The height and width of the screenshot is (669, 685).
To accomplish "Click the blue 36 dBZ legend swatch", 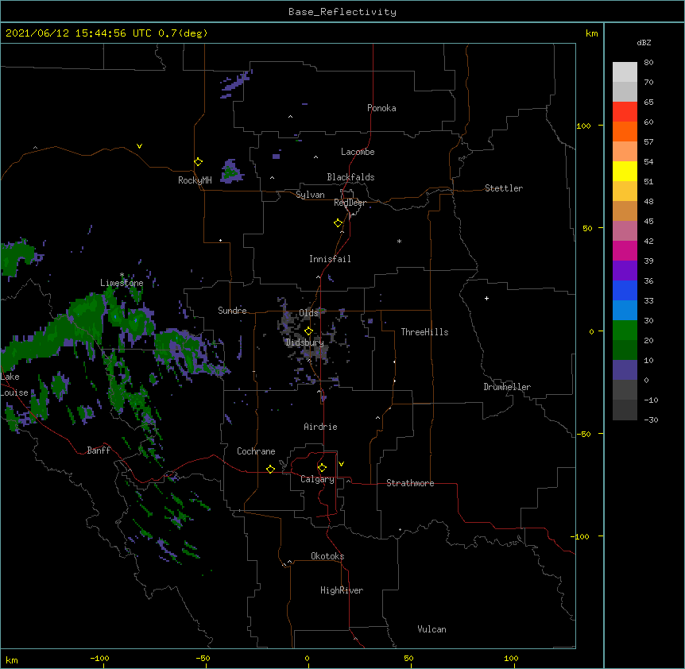I will 625,290.
